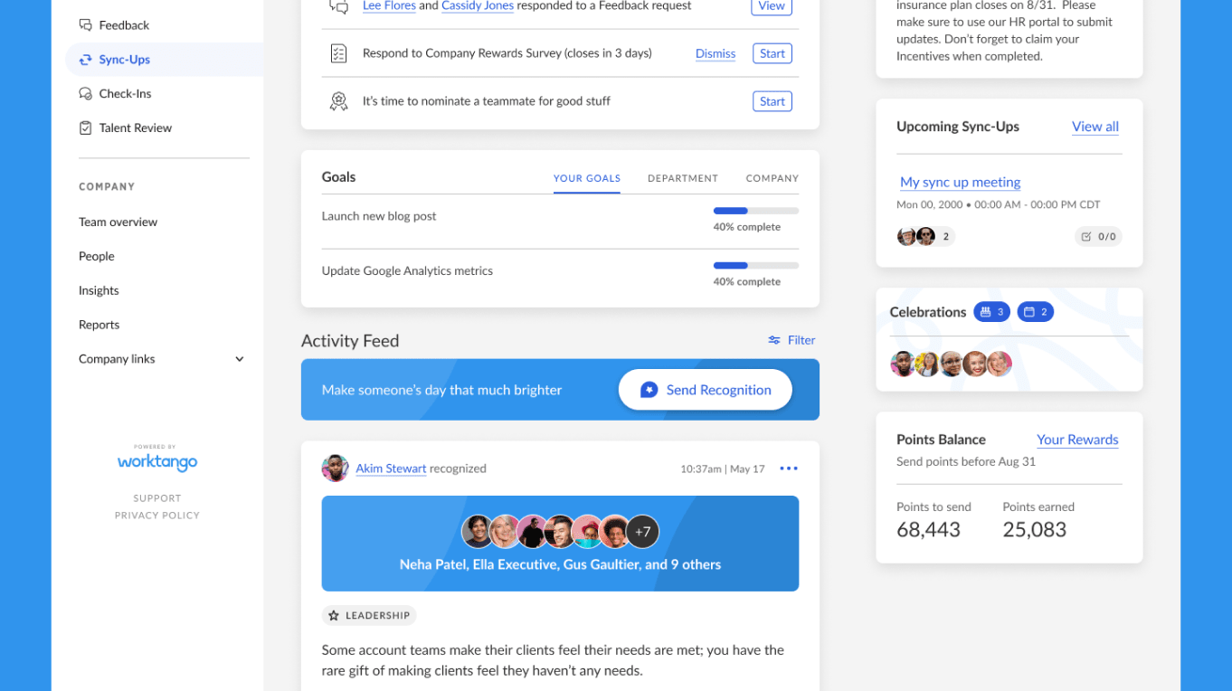Expand the Company links chevron
The width and height of the screenshot is (1232, 691).
click(x=240, y=359)
